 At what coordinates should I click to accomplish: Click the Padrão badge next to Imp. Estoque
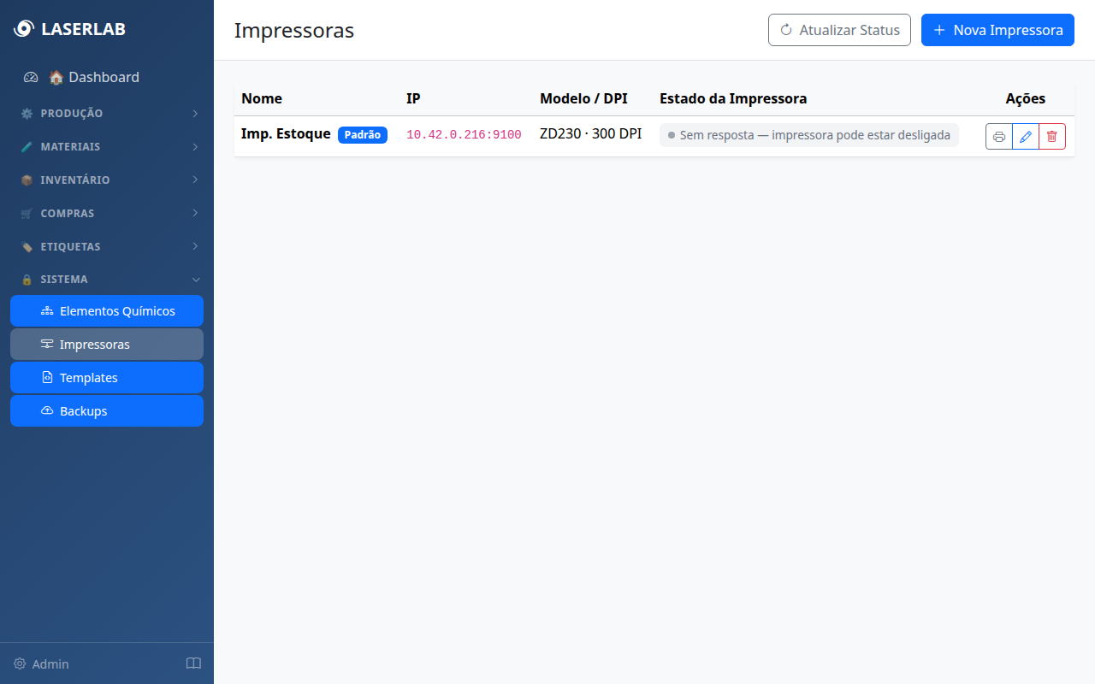363,134
